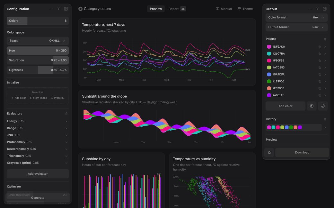Click the Category colors logo icon

[x=80, y=9]
